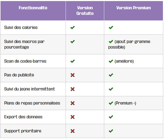The image size is (164, 139).
Task: Click the '(Premium +)' note
Action: [x=125, y=103]
